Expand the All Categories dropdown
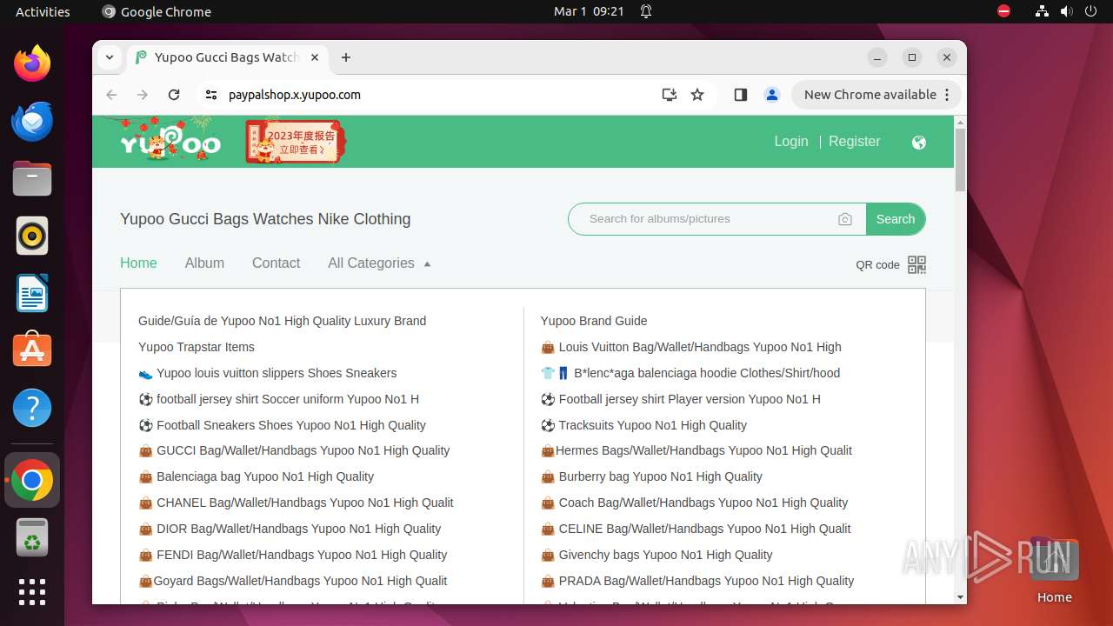Viewport: 1113px width, 626px height. 379,263
